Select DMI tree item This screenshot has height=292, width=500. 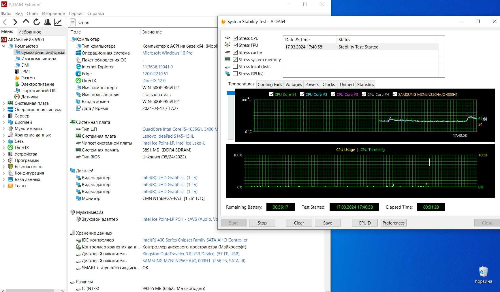click(25, 65)
